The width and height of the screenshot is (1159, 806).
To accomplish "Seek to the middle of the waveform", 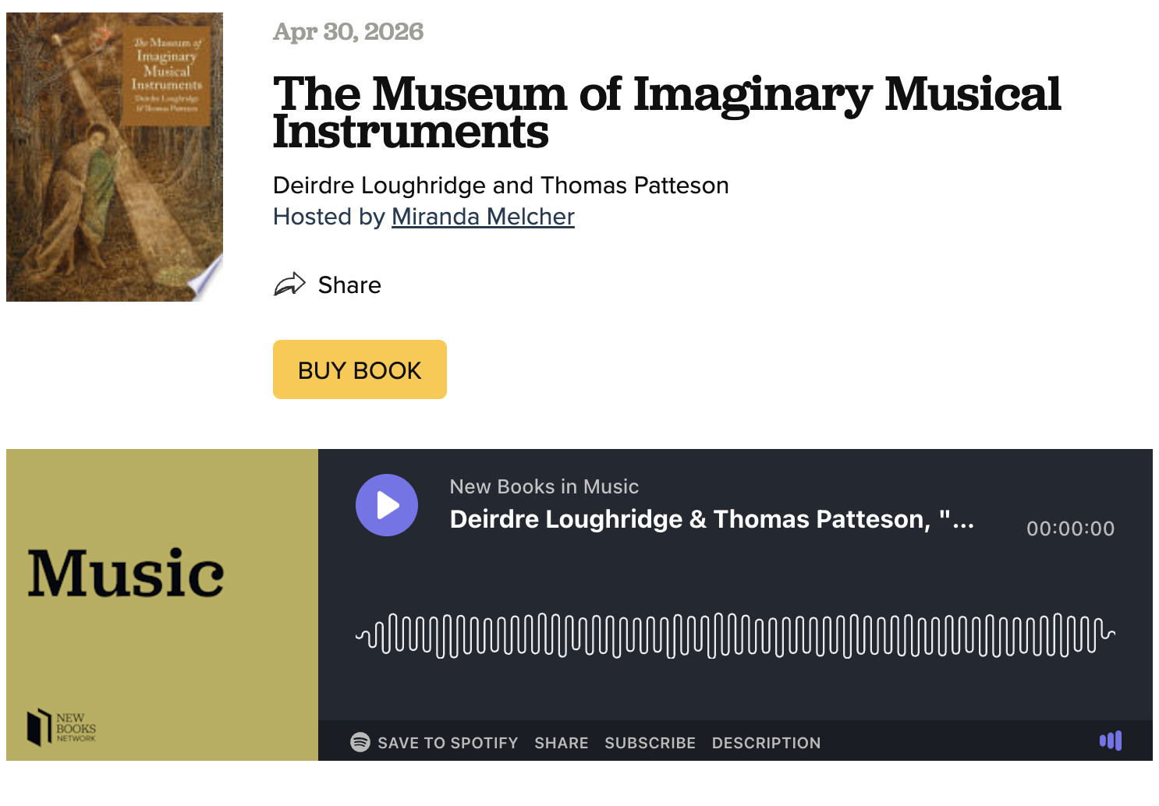I will (735, 635).
